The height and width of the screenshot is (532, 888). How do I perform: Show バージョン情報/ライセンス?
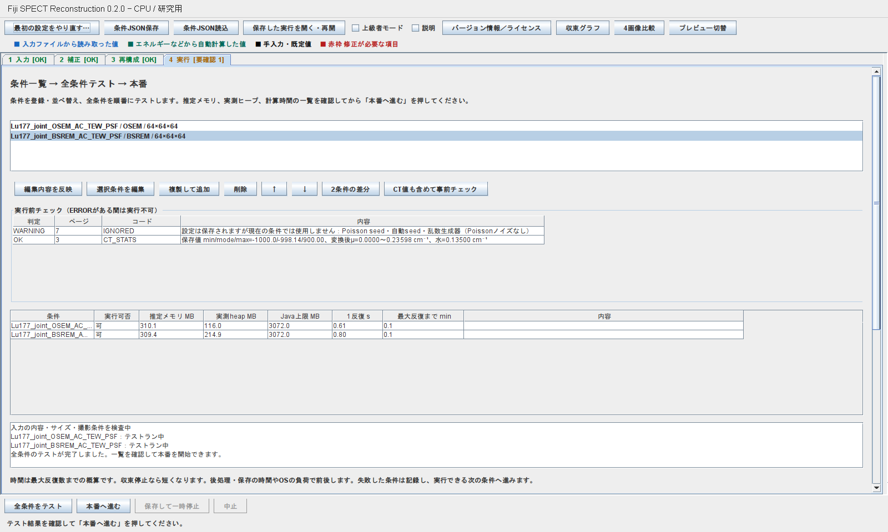coord(497,28)
